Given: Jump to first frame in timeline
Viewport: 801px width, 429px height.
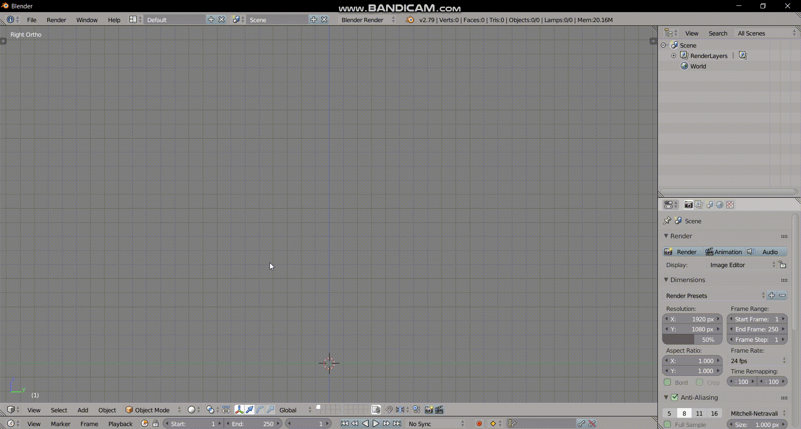Looking at the screenshot, I should (x=345, y=424).
